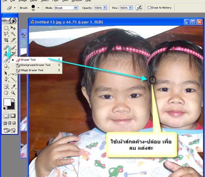Select Full Screen Mode

(x=14, y=123)
